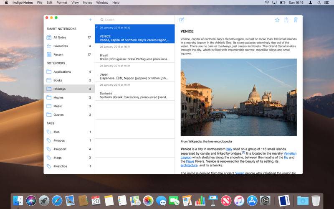Click the compose new note icon
The height and width of the screenshot is (209, 334).
pos(182,20)
